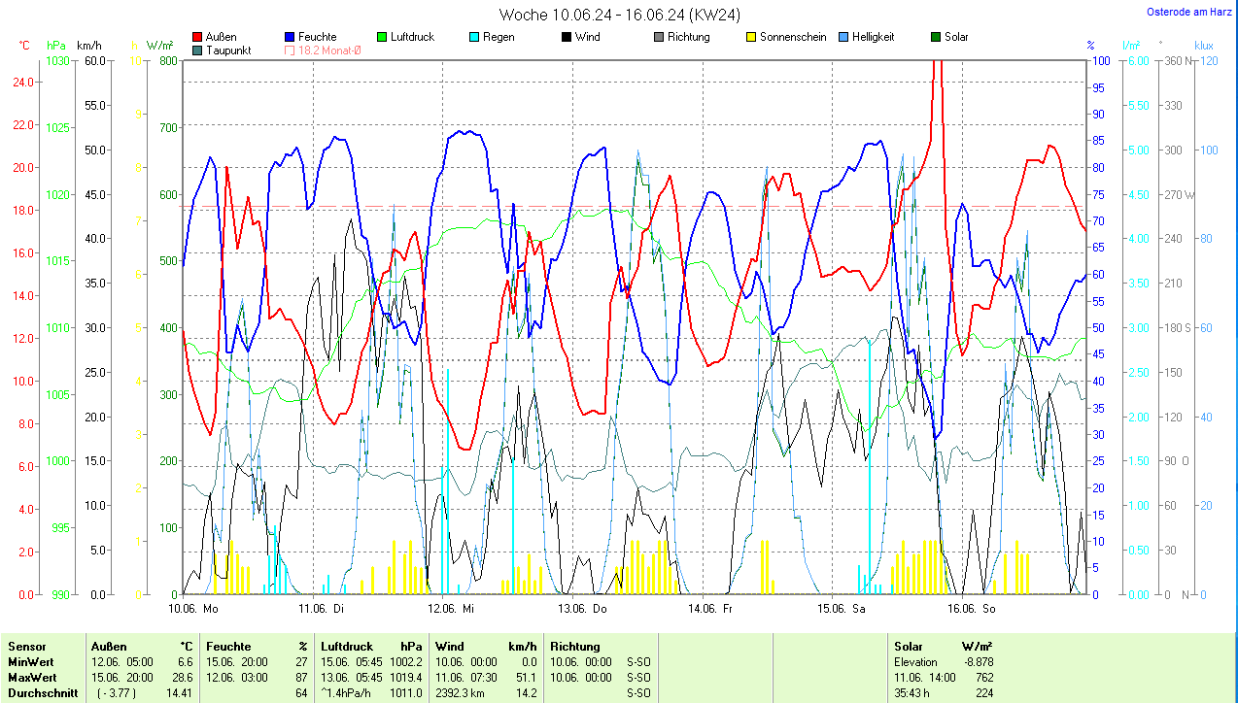The width and height of the screenshot is (1238, 703).
Task: Click the Osterode am Harz link
Action: 1187,12
